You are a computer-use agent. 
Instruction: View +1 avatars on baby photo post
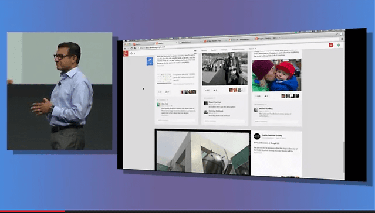(290, 96)
